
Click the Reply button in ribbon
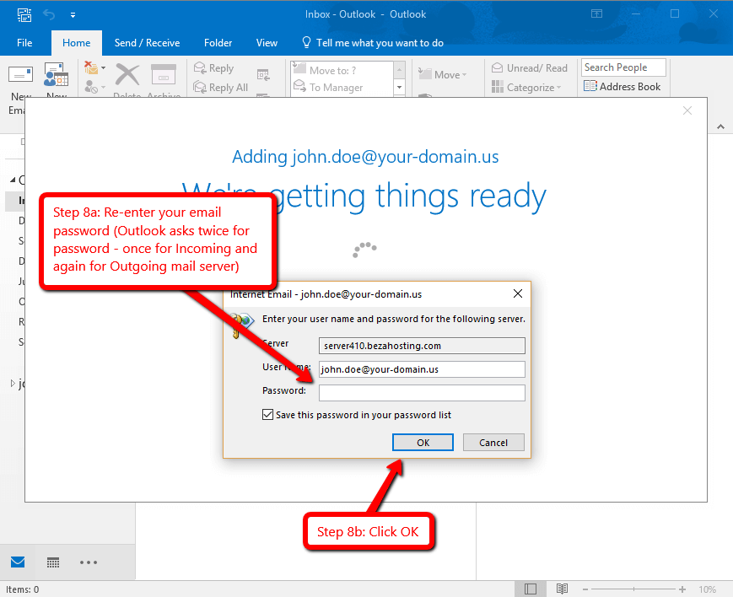[x=214, y=68]
